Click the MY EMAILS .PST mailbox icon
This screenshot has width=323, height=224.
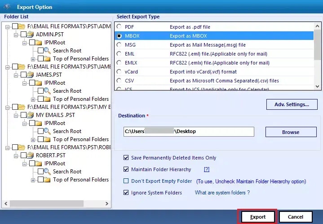tap(30, 115)
